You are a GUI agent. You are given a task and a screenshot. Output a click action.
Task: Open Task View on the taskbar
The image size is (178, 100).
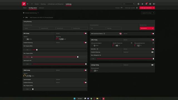coord(85,99)
